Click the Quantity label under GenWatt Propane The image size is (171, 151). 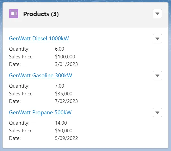click(x=19, y=123)
